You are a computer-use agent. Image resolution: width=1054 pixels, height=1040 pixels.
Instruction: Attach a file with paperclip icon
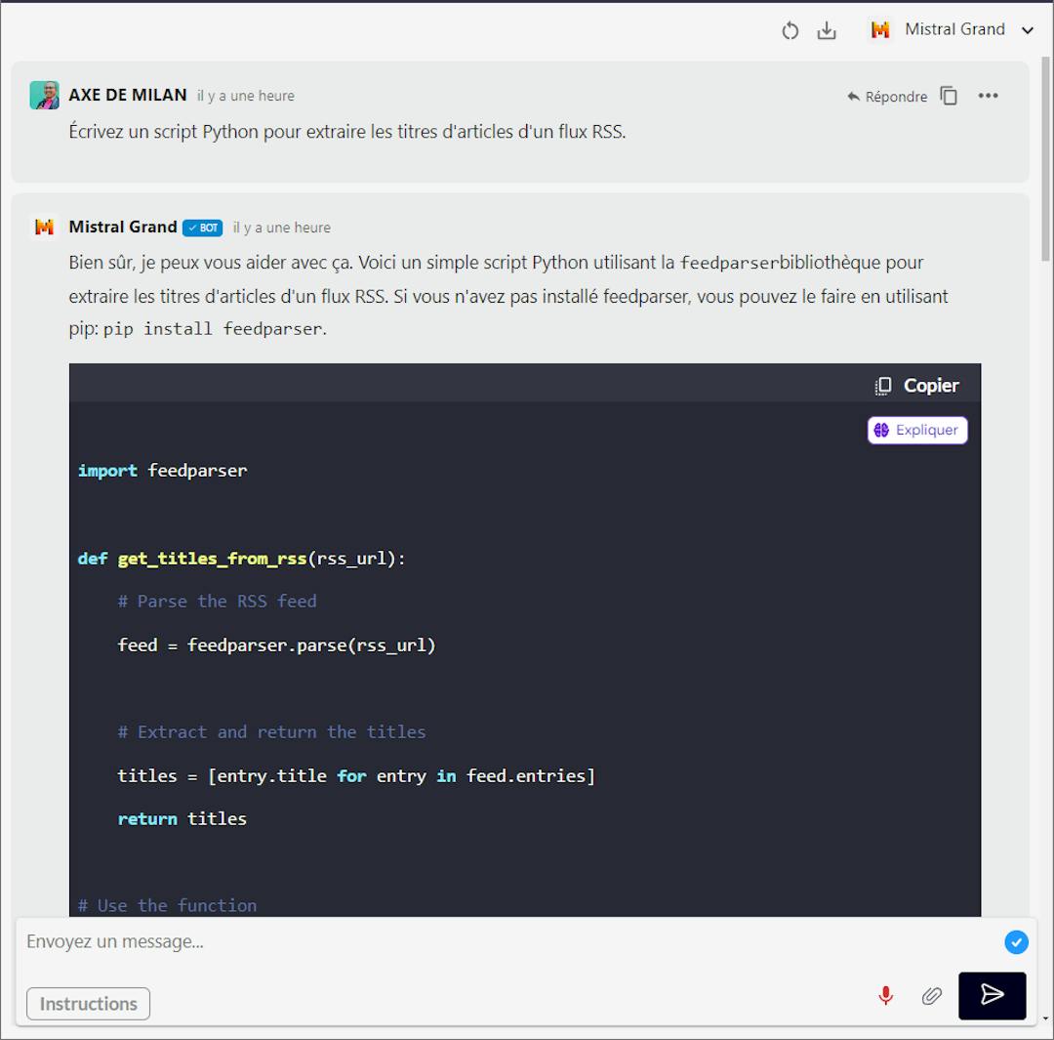click(931, 996)
